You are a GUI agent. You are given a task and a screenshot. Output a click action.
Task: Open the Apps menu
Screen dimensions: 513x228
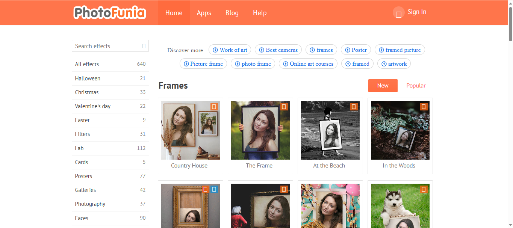click(x=204, y=12)
